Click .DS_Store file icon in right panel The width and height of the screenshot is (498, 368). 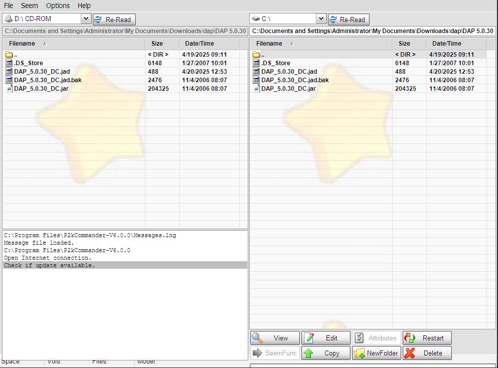[256, 63]
